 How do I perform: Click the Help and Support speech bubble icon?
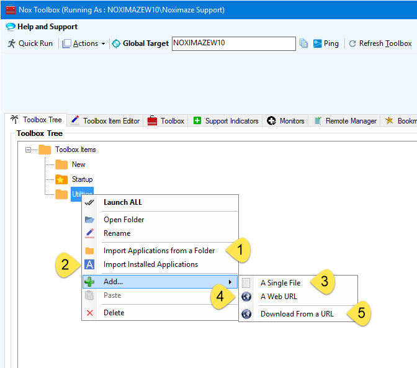[11, 27]
